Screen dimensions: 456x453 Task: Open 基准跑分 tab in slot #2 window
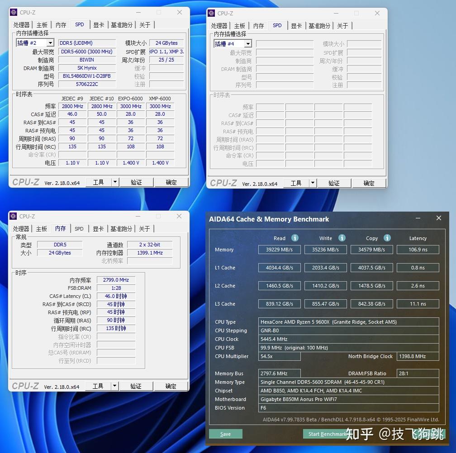pyautogui.click(x=122, y=25)
